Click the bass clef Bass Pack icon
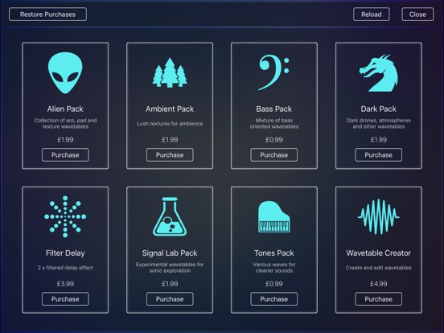Screen dimensions: 444x333 pyautogui.click(x=273, y=72)
